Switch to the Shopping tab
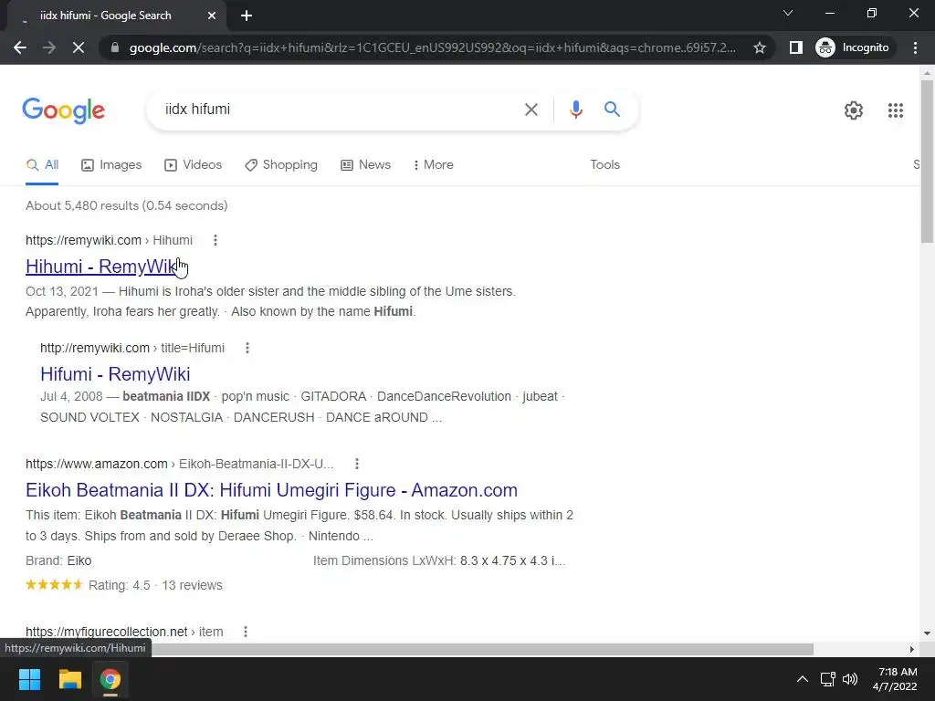 coord(281,165)
